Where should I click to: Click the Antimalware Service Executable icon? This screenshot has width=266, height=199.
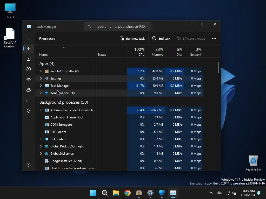point(47,110)
